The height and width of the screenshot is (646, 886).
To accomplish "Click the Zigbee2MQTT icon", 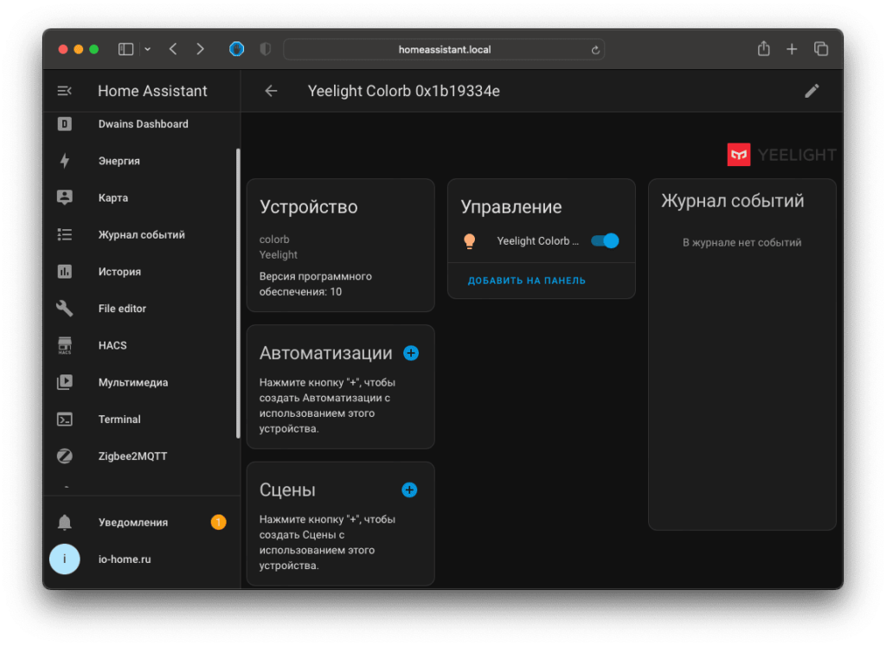I will (64, 457).
